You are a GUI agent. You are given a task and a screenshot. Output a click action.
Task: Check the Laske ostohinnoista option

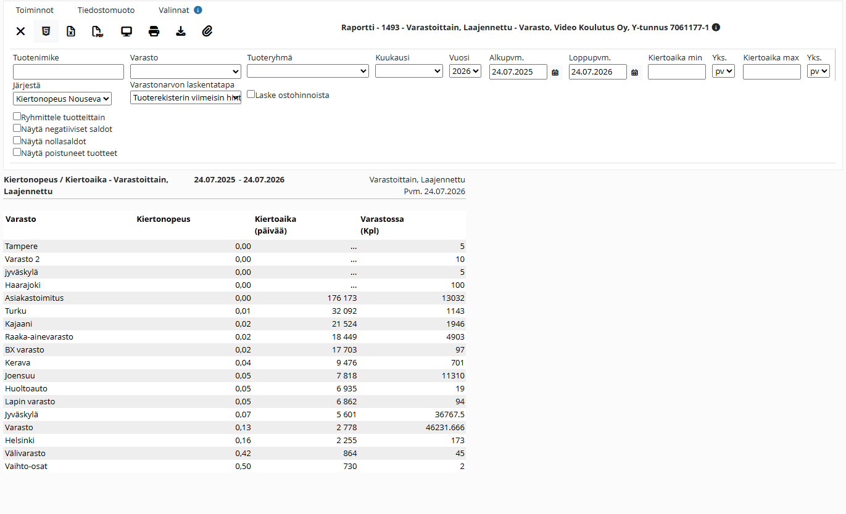click(251, 94)
